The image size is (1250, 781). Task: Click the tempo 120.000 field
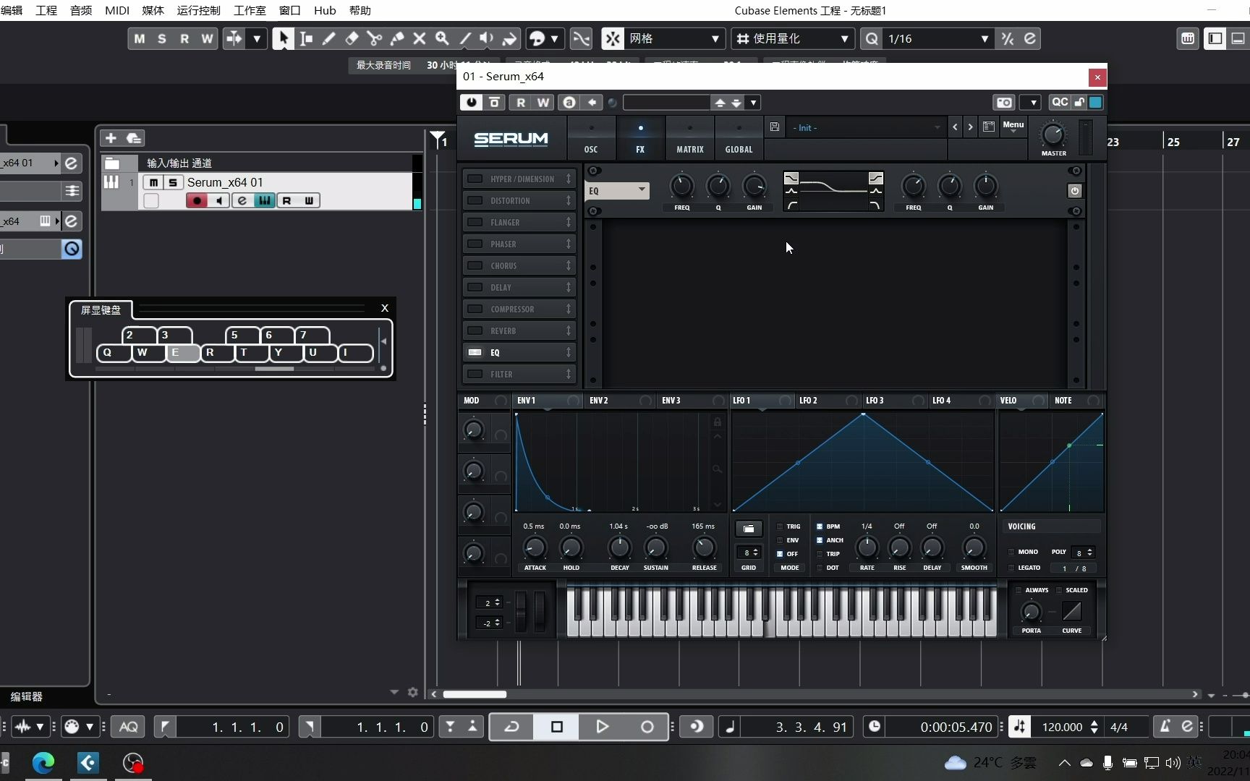click(x=1062, y=727)
